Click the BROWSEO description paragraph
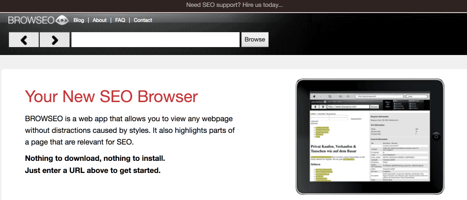The height and width of the screenshot is (200, 467). (130, 131)
